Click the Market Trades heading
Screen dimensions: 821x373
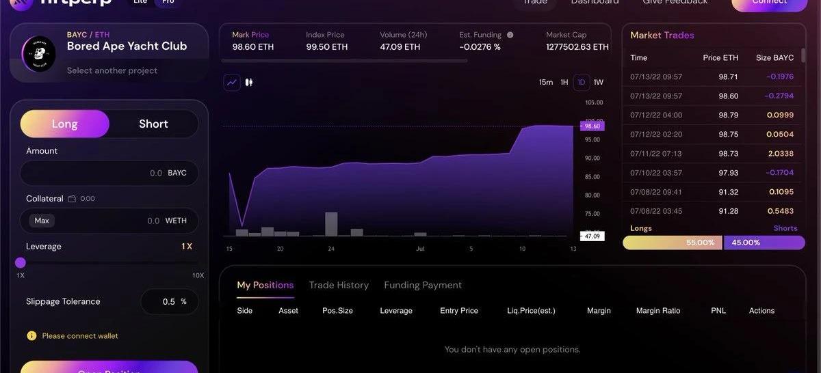coord(662,36)
